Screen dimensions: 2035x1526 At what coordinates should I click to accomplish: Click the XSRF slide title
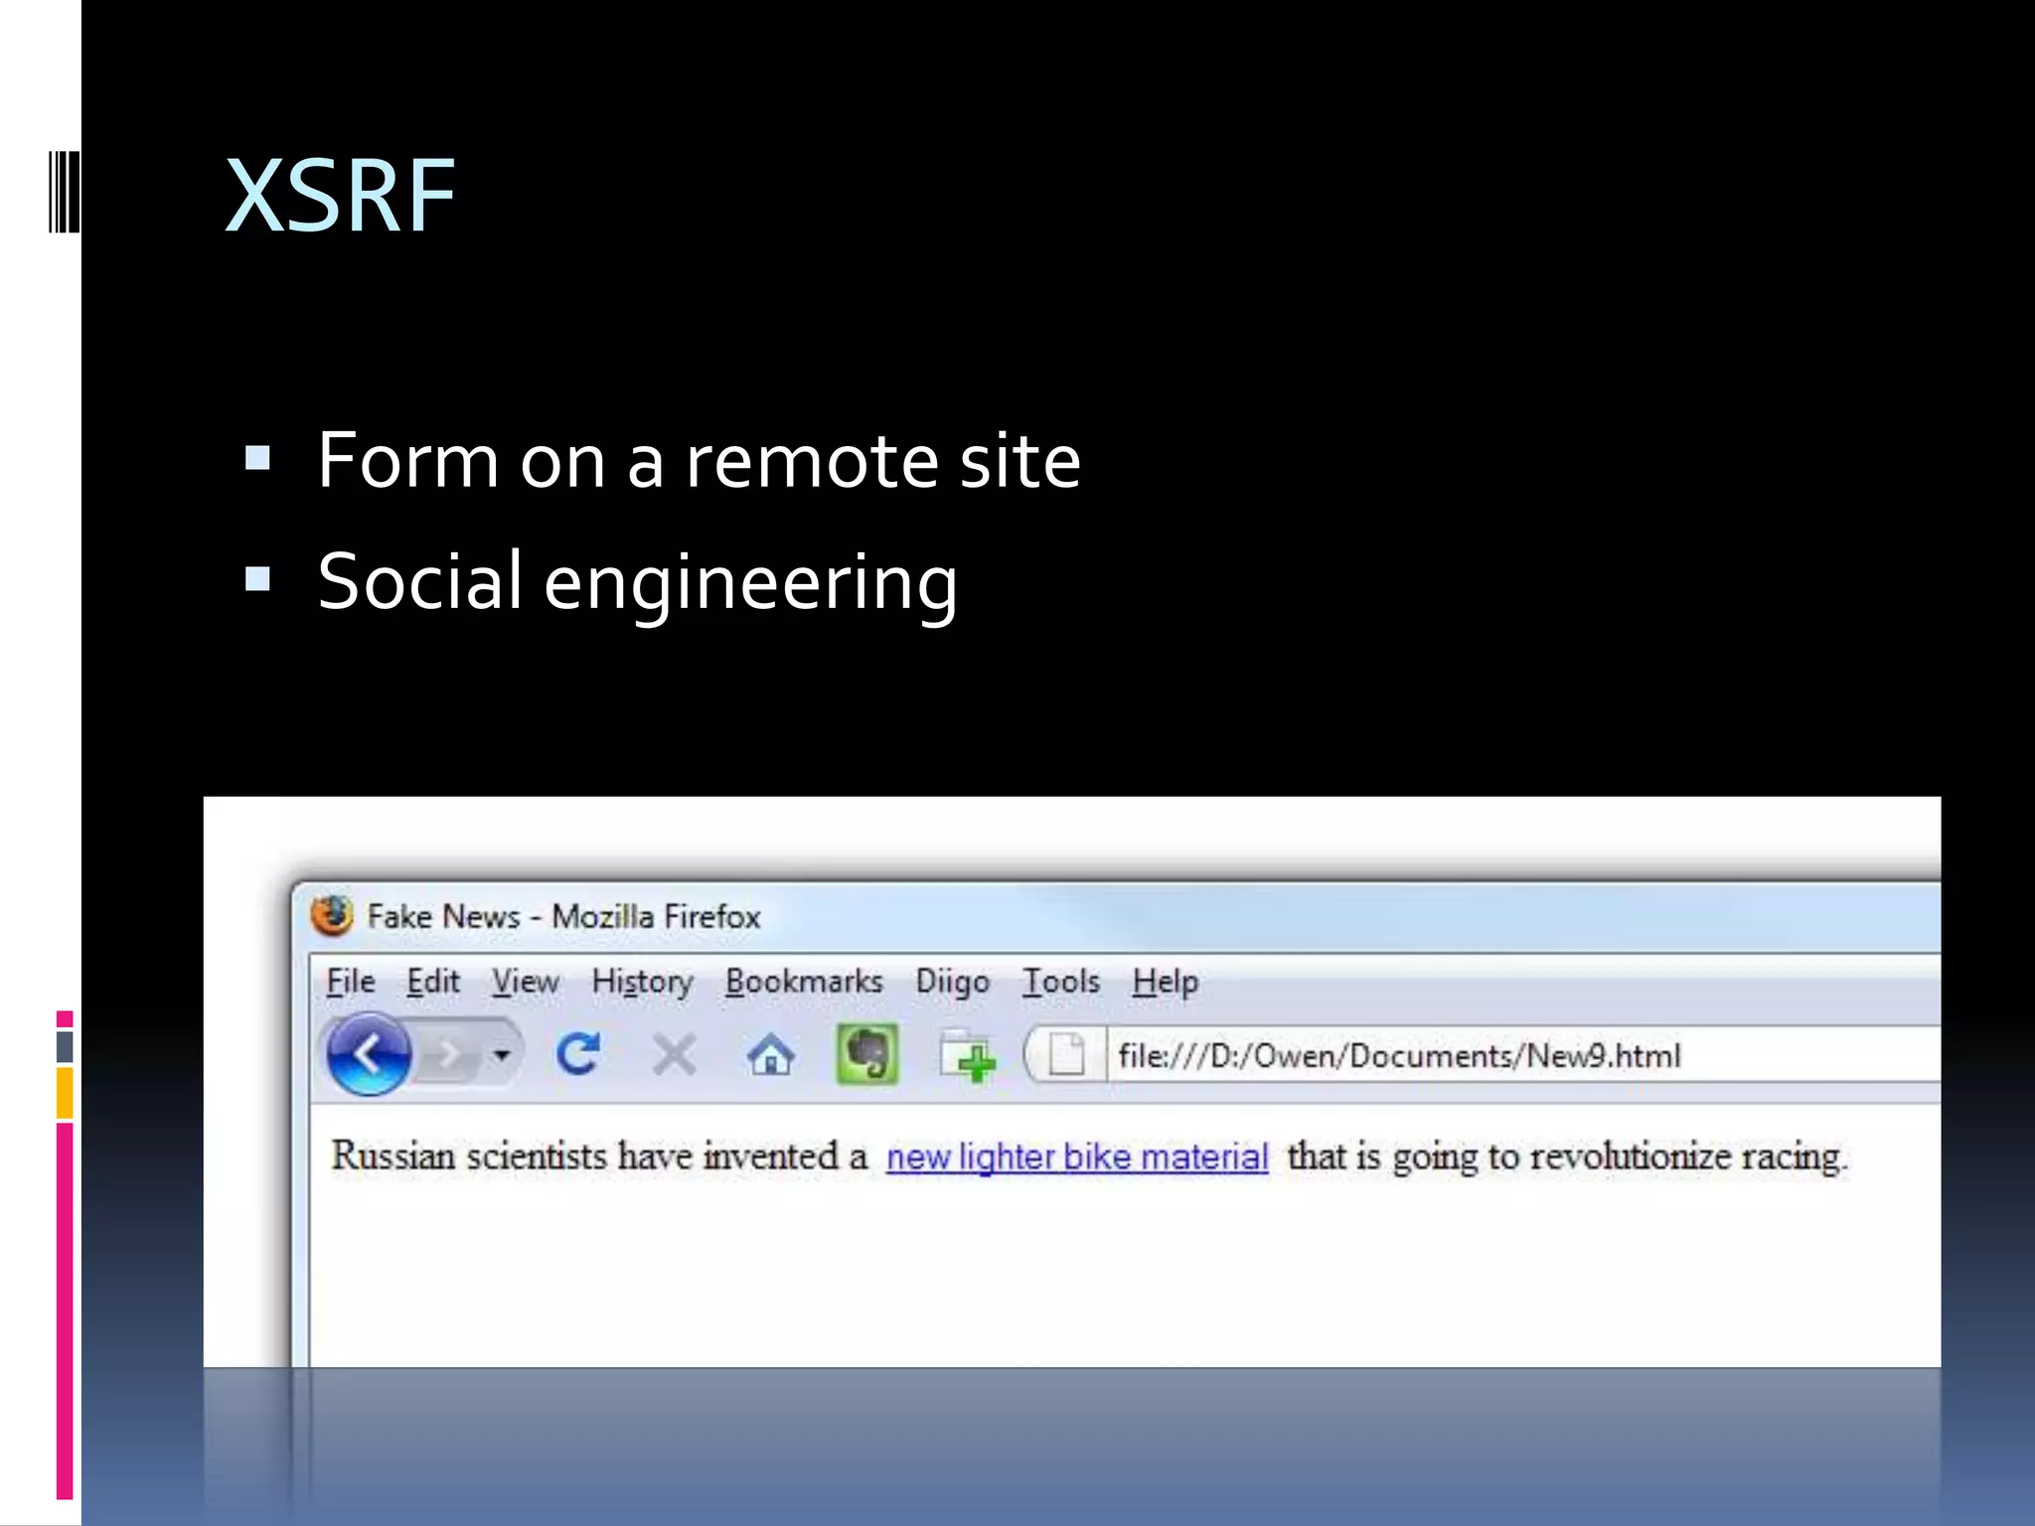(x=341, y=195)
